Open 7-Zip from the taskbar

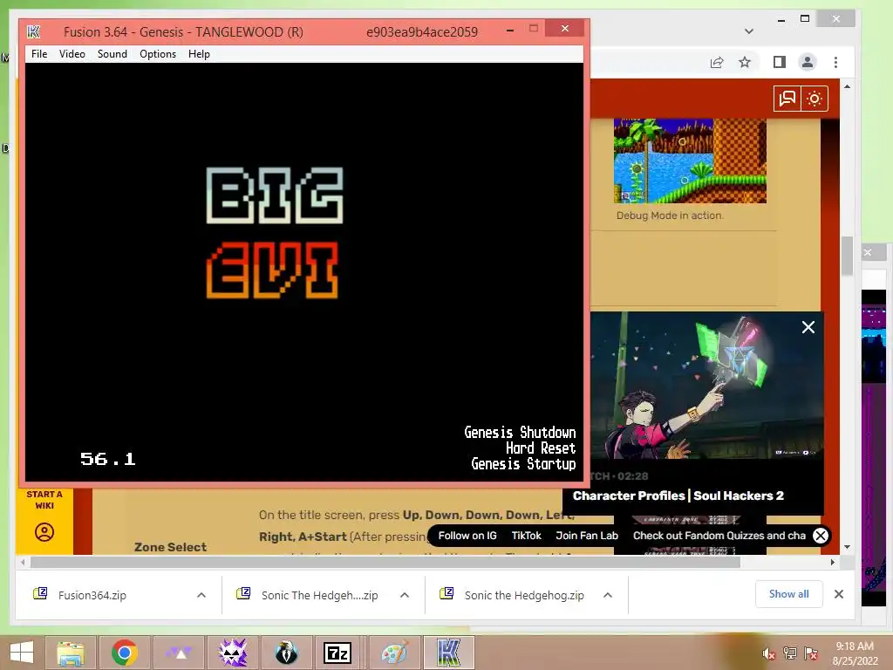click(337, 653)
